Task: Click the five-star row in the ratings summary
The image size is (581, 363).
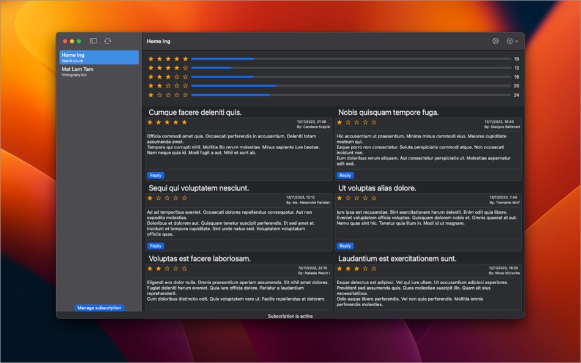Action: (169, 59)
